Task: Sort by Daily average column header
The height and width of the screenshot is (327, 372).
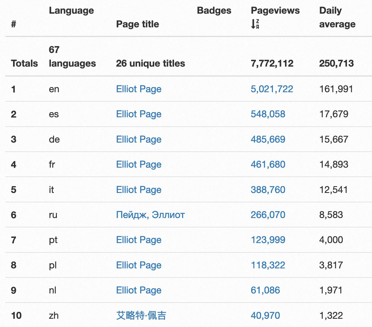Action: pos(337,17)
